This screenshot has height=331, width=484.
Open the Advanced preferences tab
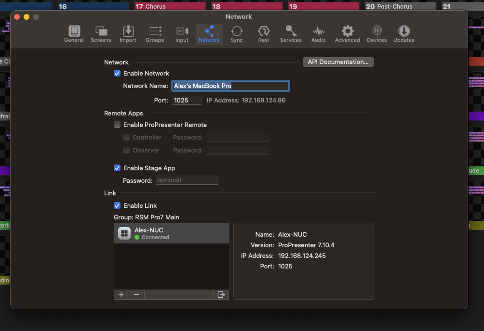(x=348, y=34)
